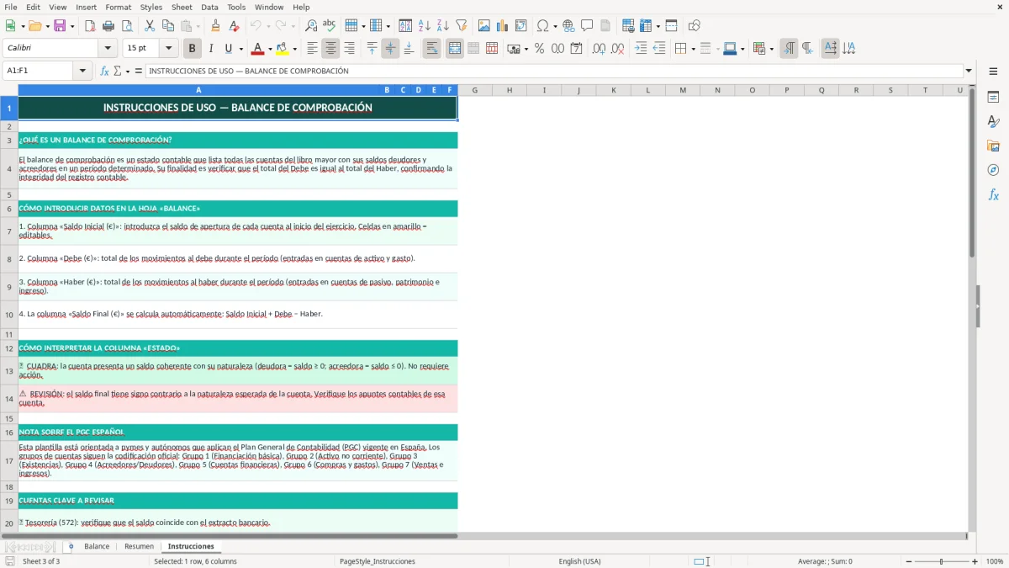
Task: Select cell with '¿QUÉ ES UN BALANCE DE COMPROBACIÓN?'
Action: pyautogui.click(x=238, y=140)
